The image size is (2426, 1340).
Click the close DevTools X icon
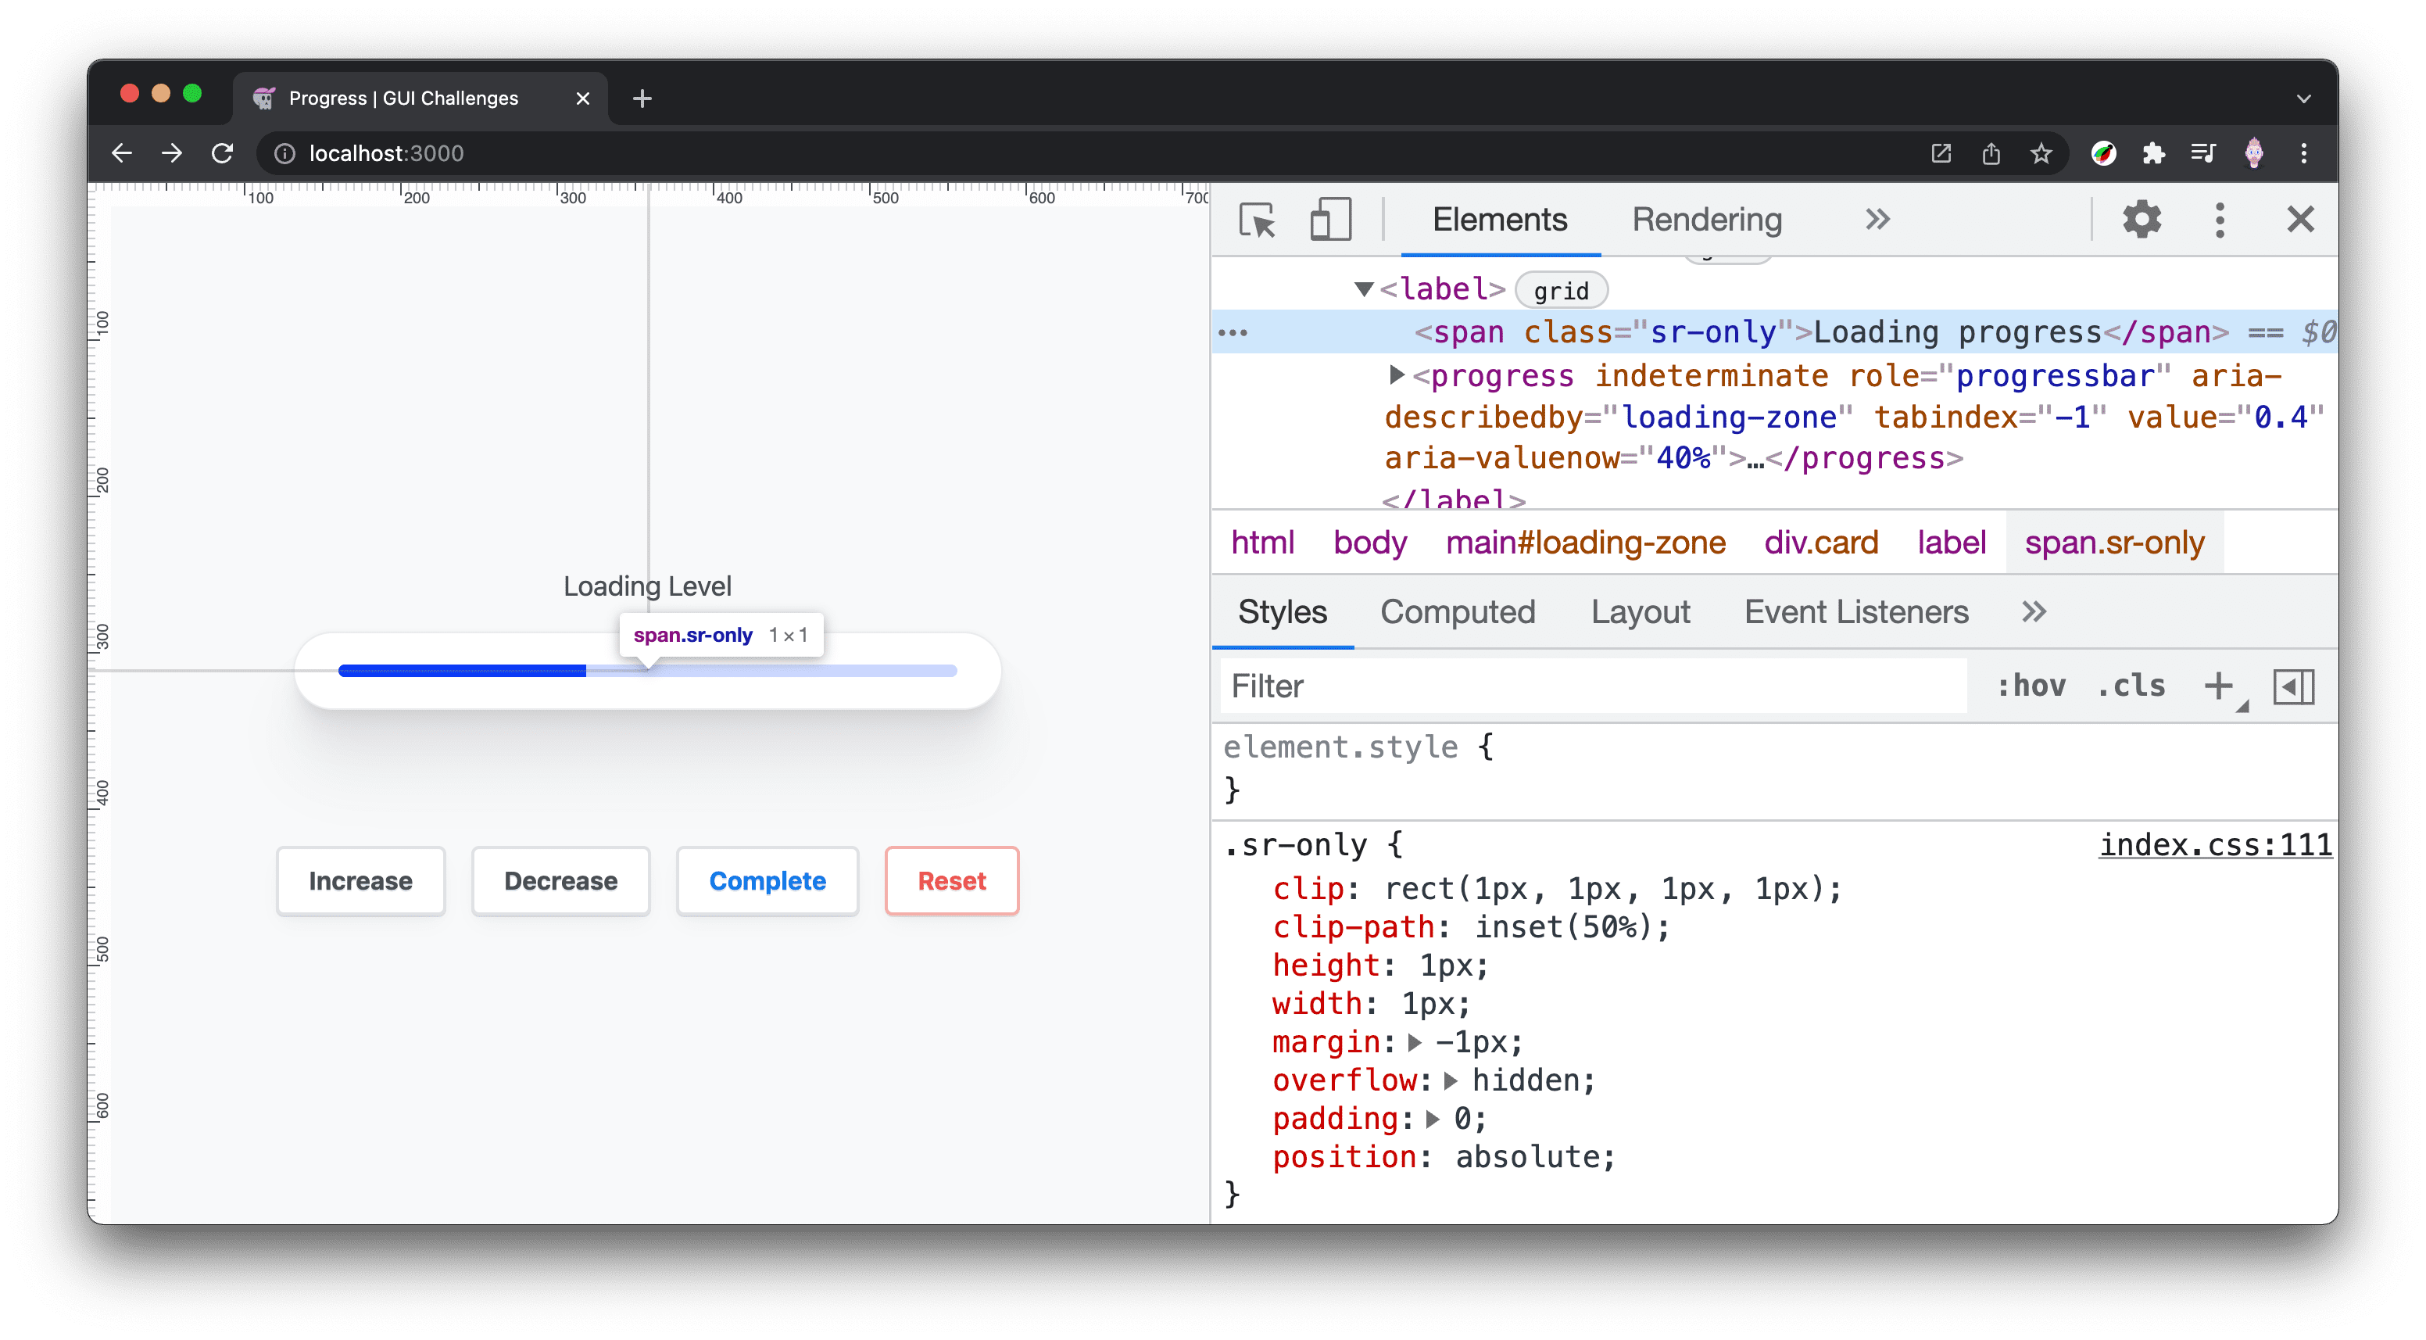[x=2303, y=220]
